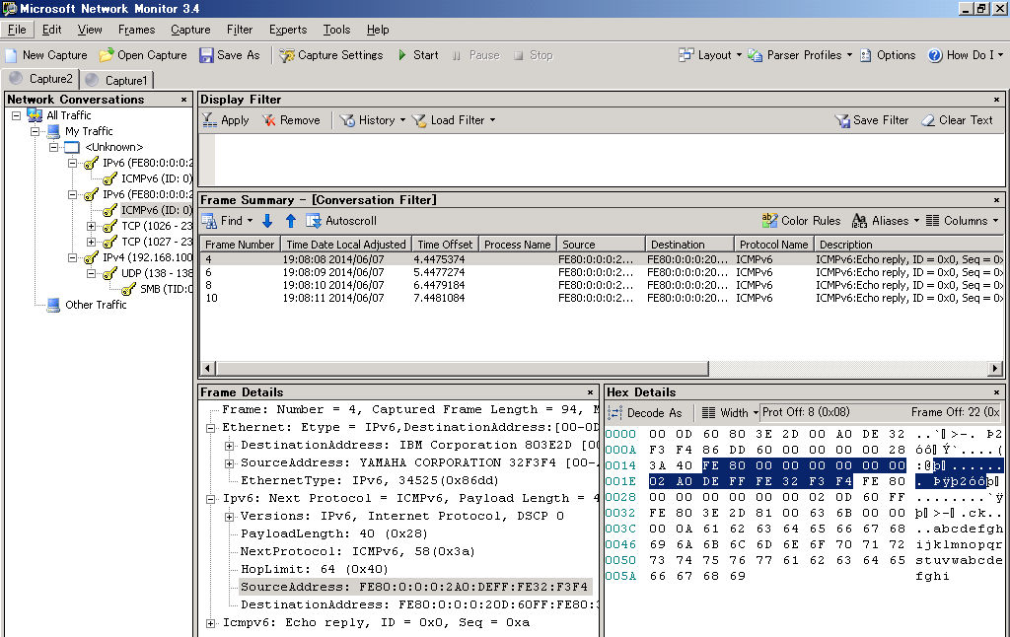The image size is (1010, 637).
Task: Open the Color Rules dialog
Action: coord(801,221)
